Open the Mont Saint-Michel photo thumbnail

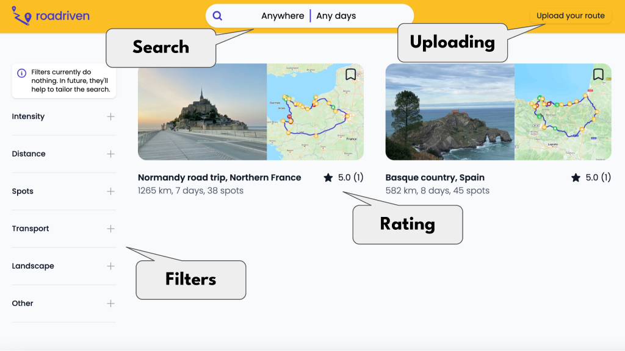click(203, 112)
